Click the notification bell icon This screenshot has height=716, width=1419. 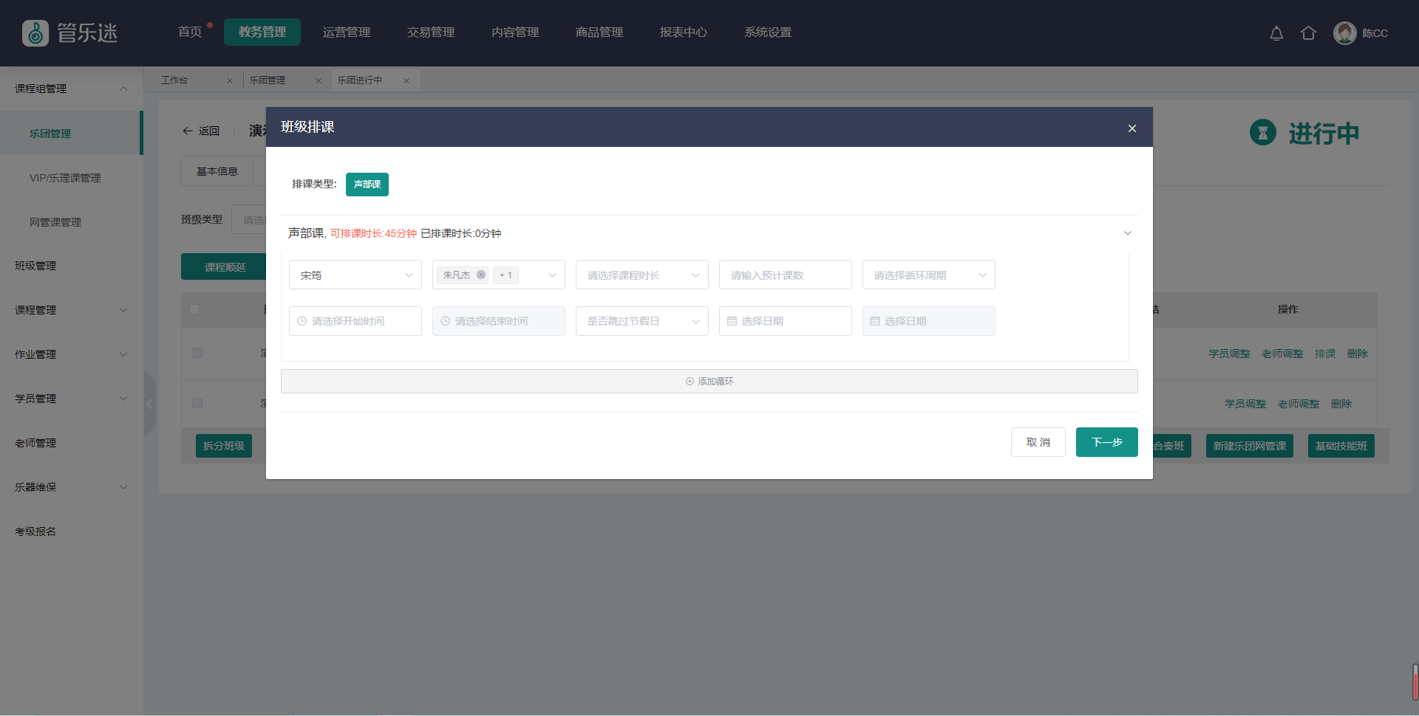click(x=1276, y=33)
